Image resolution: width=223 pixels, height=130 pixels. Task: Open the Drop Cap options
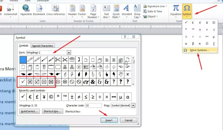tap(137, 12)
